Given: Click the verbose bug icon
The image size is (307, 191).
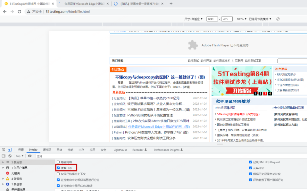Looking at the screenshot, I should [x=7, y=189].
